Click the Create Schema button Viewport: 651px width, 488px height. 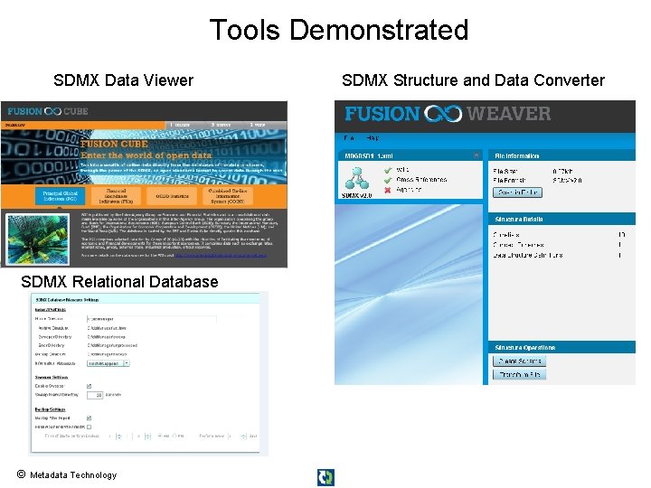(519, 361)
